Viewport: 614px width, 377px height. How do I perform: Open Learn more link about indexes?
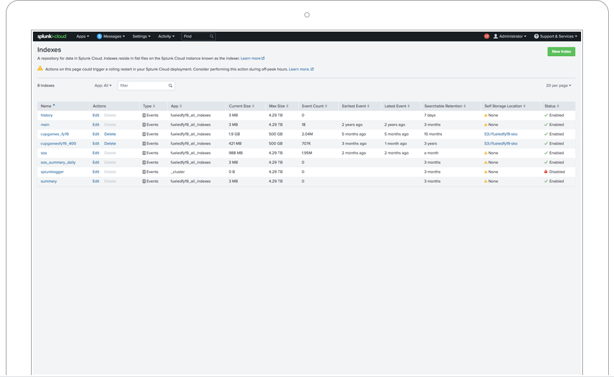(253, 58)
